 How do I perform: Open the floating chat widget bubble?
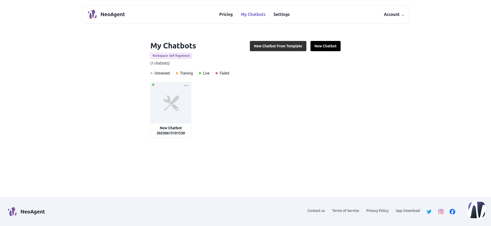476,210
